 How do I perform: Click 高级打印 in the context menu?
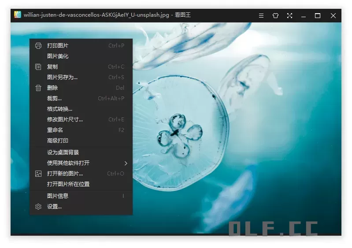58,141
